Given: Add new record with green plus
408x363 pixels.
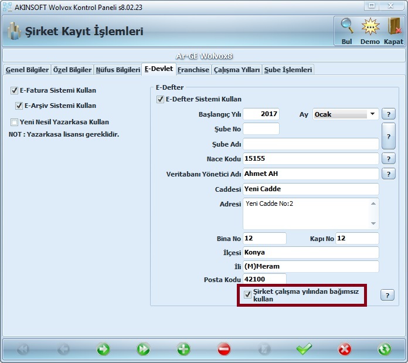Looking at the screenshot, I should (183, 349).
